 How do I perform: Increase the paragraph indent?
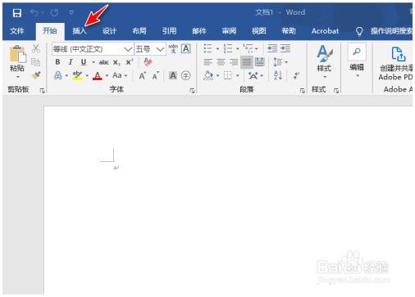[285, 48]
